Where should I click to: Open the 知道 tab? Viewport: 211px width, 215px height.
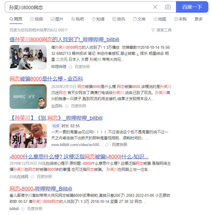pyautogui.click(x=98, y=19)
